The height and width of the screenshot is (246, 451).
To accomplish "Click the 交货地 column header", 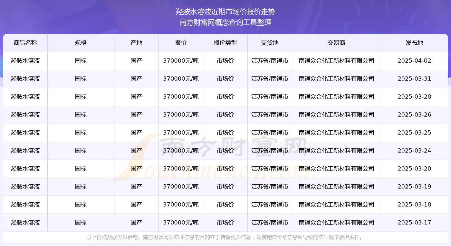I will point(270,43).
